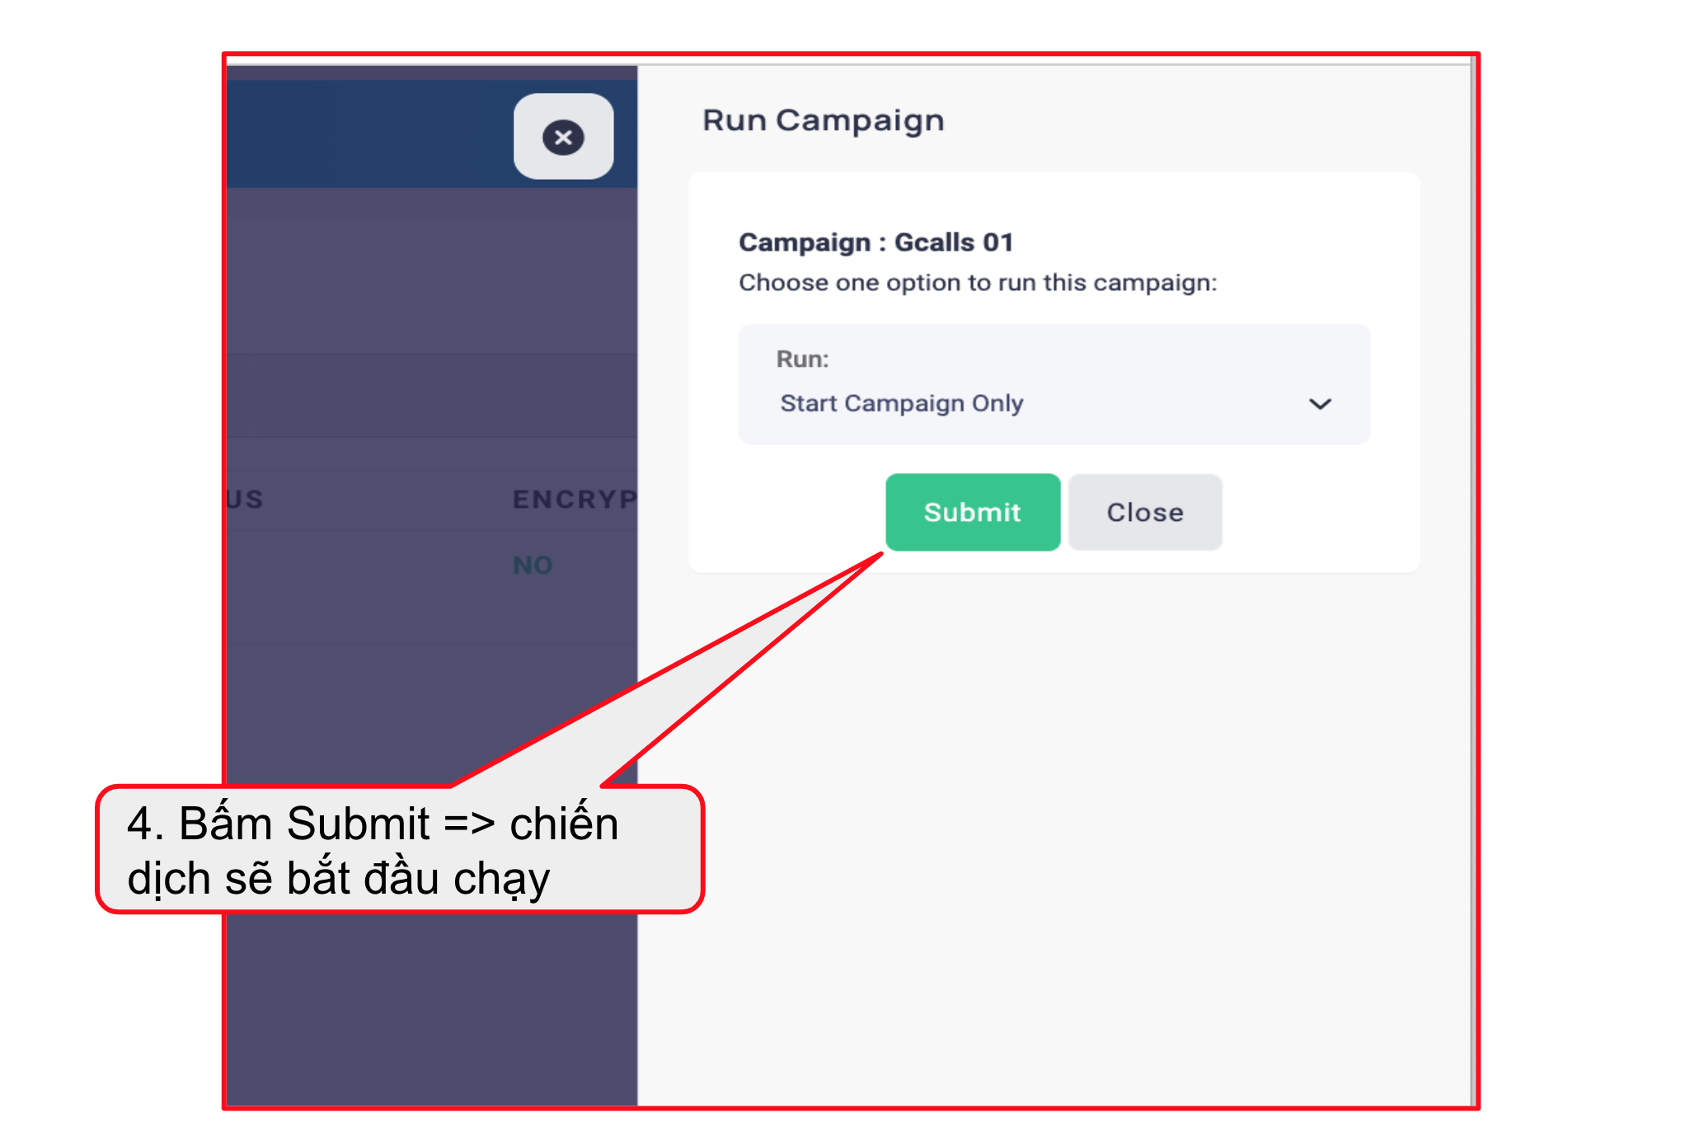Select the Start Campaign Only value

(902, 403)
